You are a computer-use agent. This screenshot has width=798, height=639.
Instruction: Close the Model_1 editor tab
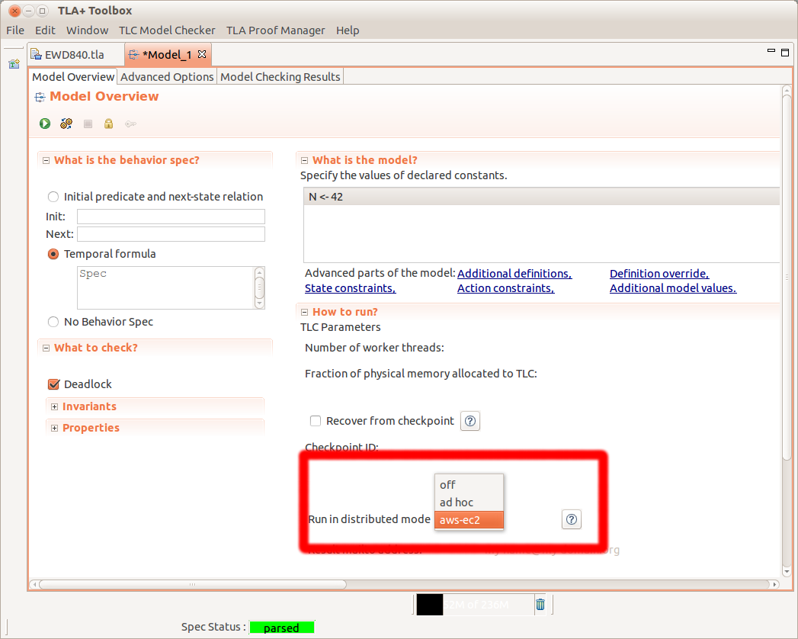pos(202,55)
